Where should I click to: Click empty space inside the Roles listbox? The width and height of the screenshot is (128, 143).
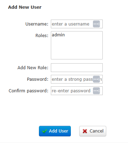click(x=77, y=49)
